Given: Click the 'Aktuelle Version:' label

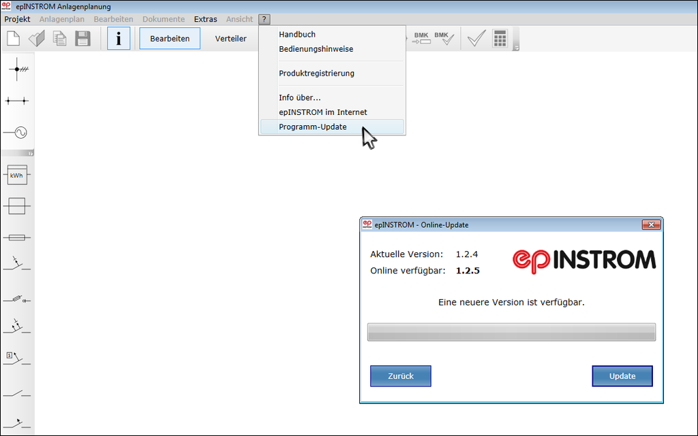Looking at the screenshot, I should click(407, 254).
